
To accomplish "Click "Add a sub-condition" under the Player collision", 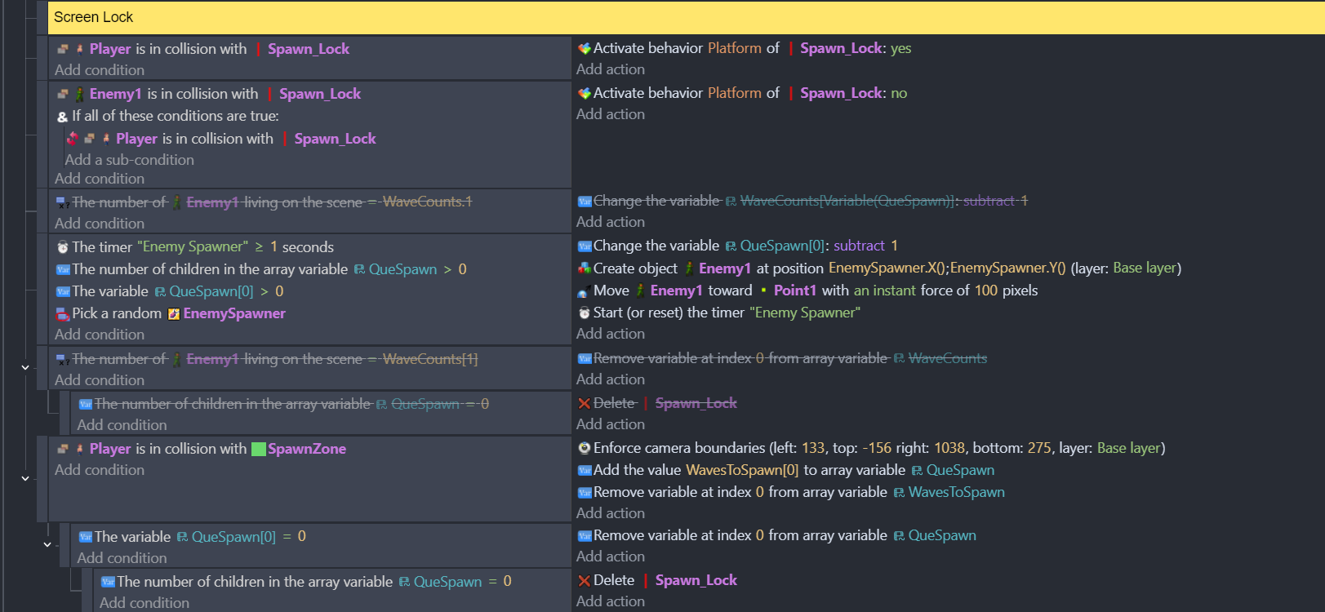I will pos(129,160).
